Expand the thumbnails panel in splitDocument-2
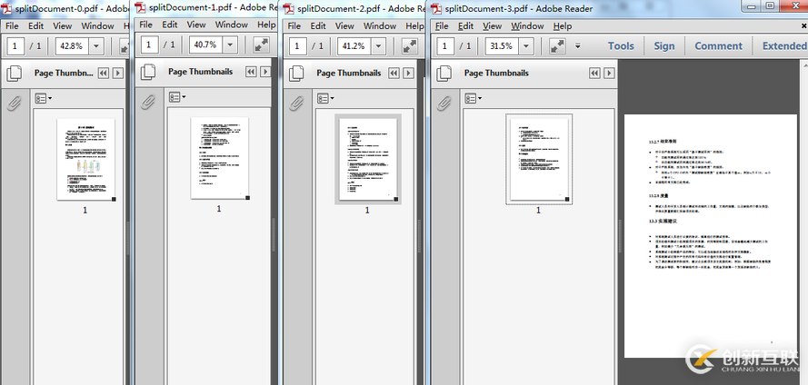Image resolution: width=808 pixels, height=385 pixels. click(409, 73)
